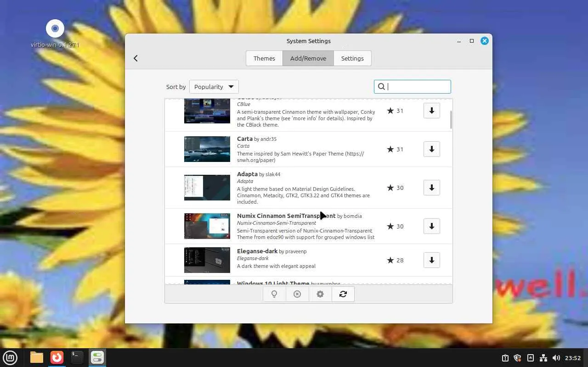
Task: Click Eleganse-dark's star rating of 28
Action: [x=395, y=260]
